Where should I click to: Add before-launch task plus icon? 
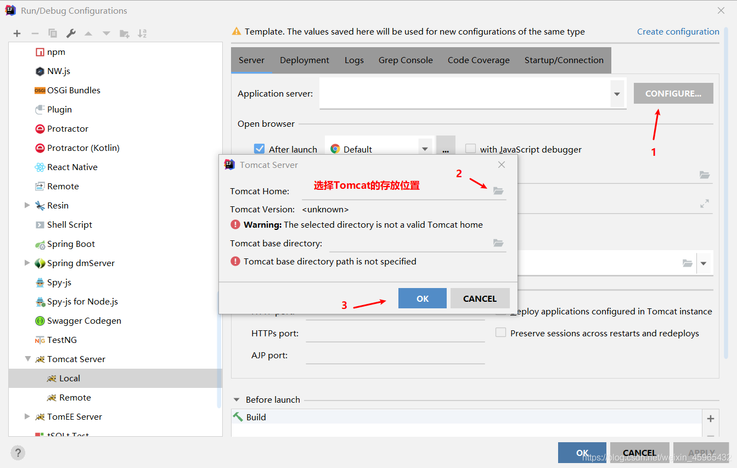[711, 419]
